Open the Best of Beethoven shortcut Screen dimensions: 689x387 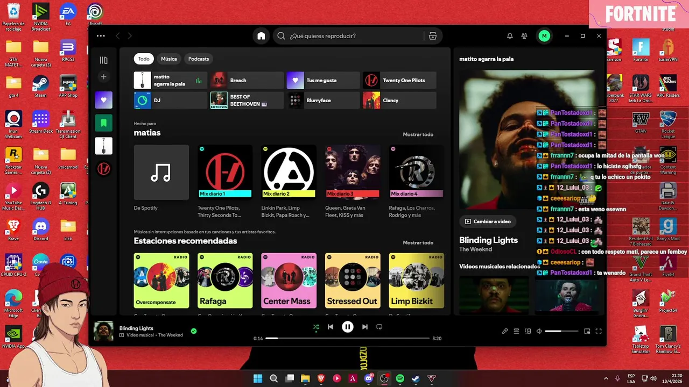tap(247, 101)
